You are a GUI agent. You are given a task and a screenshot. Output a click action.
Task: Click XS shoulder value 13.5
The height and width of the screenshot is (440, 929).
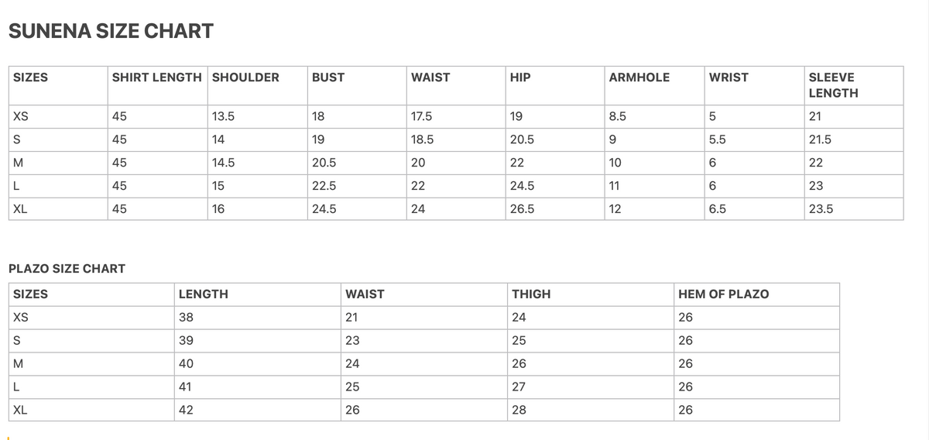point(223,117)
